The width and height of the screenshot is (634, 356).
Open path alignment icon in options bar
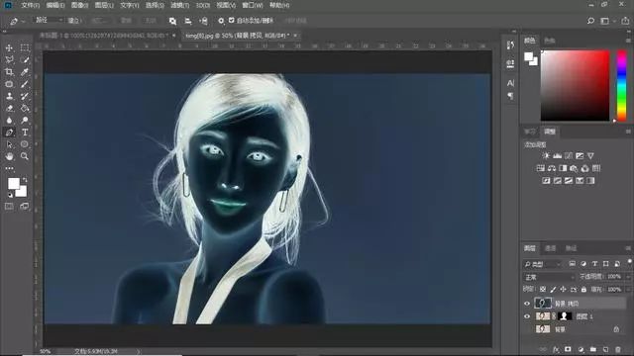point(188,21)
